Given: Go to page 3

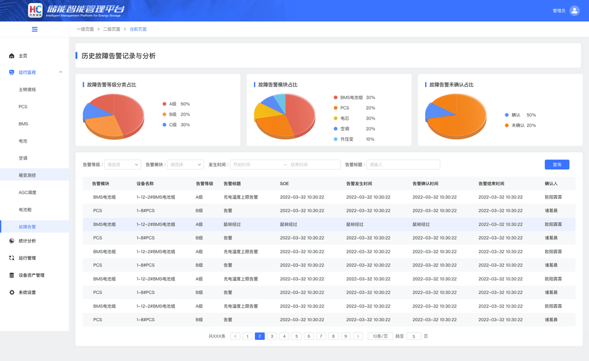Looking at the screenshot, I should (x=272, y=336).
